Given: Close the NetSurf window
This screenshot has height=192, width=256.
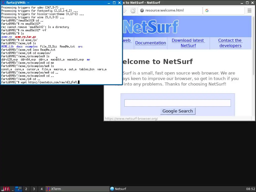Looking at the screenshot, I should (x=252, y=3).
